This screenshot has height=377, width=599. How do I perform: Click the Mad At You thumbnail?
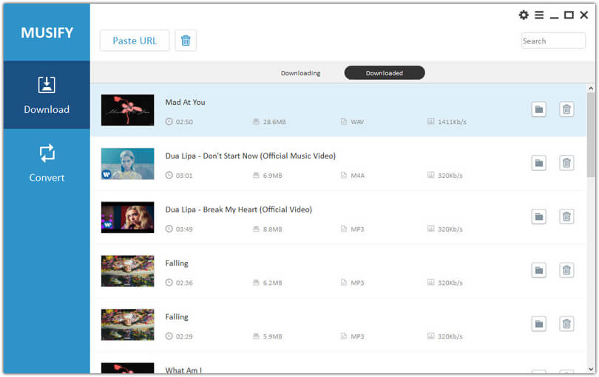point(127,110)
